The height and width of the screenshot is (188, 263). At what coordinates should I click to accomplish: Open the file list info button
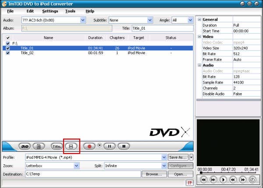(39, 146)
